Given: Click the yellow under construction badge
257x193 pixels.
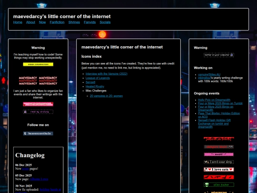Looking at the screenshot, I should (38, 64).
